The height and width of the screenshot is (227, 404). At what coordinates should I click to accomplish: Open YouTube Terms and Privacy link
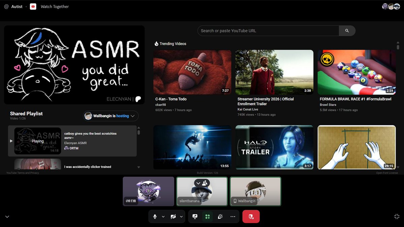23,173
